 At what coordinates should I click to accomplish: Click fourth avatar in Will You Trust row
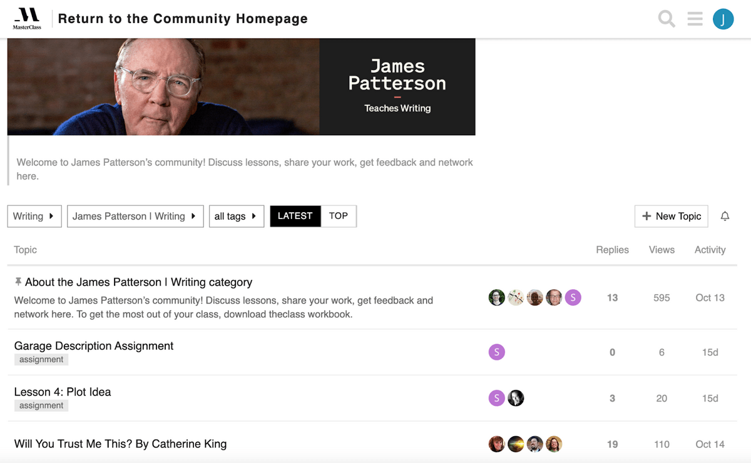554,444
